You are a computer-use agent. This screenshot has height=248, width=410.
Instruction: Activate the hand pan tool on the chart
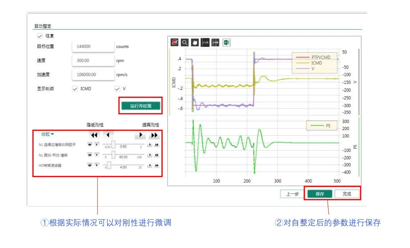(195, 42)
